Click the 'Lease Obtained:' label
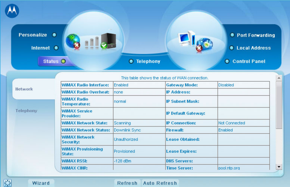290x187 pixels. point(183,139)
